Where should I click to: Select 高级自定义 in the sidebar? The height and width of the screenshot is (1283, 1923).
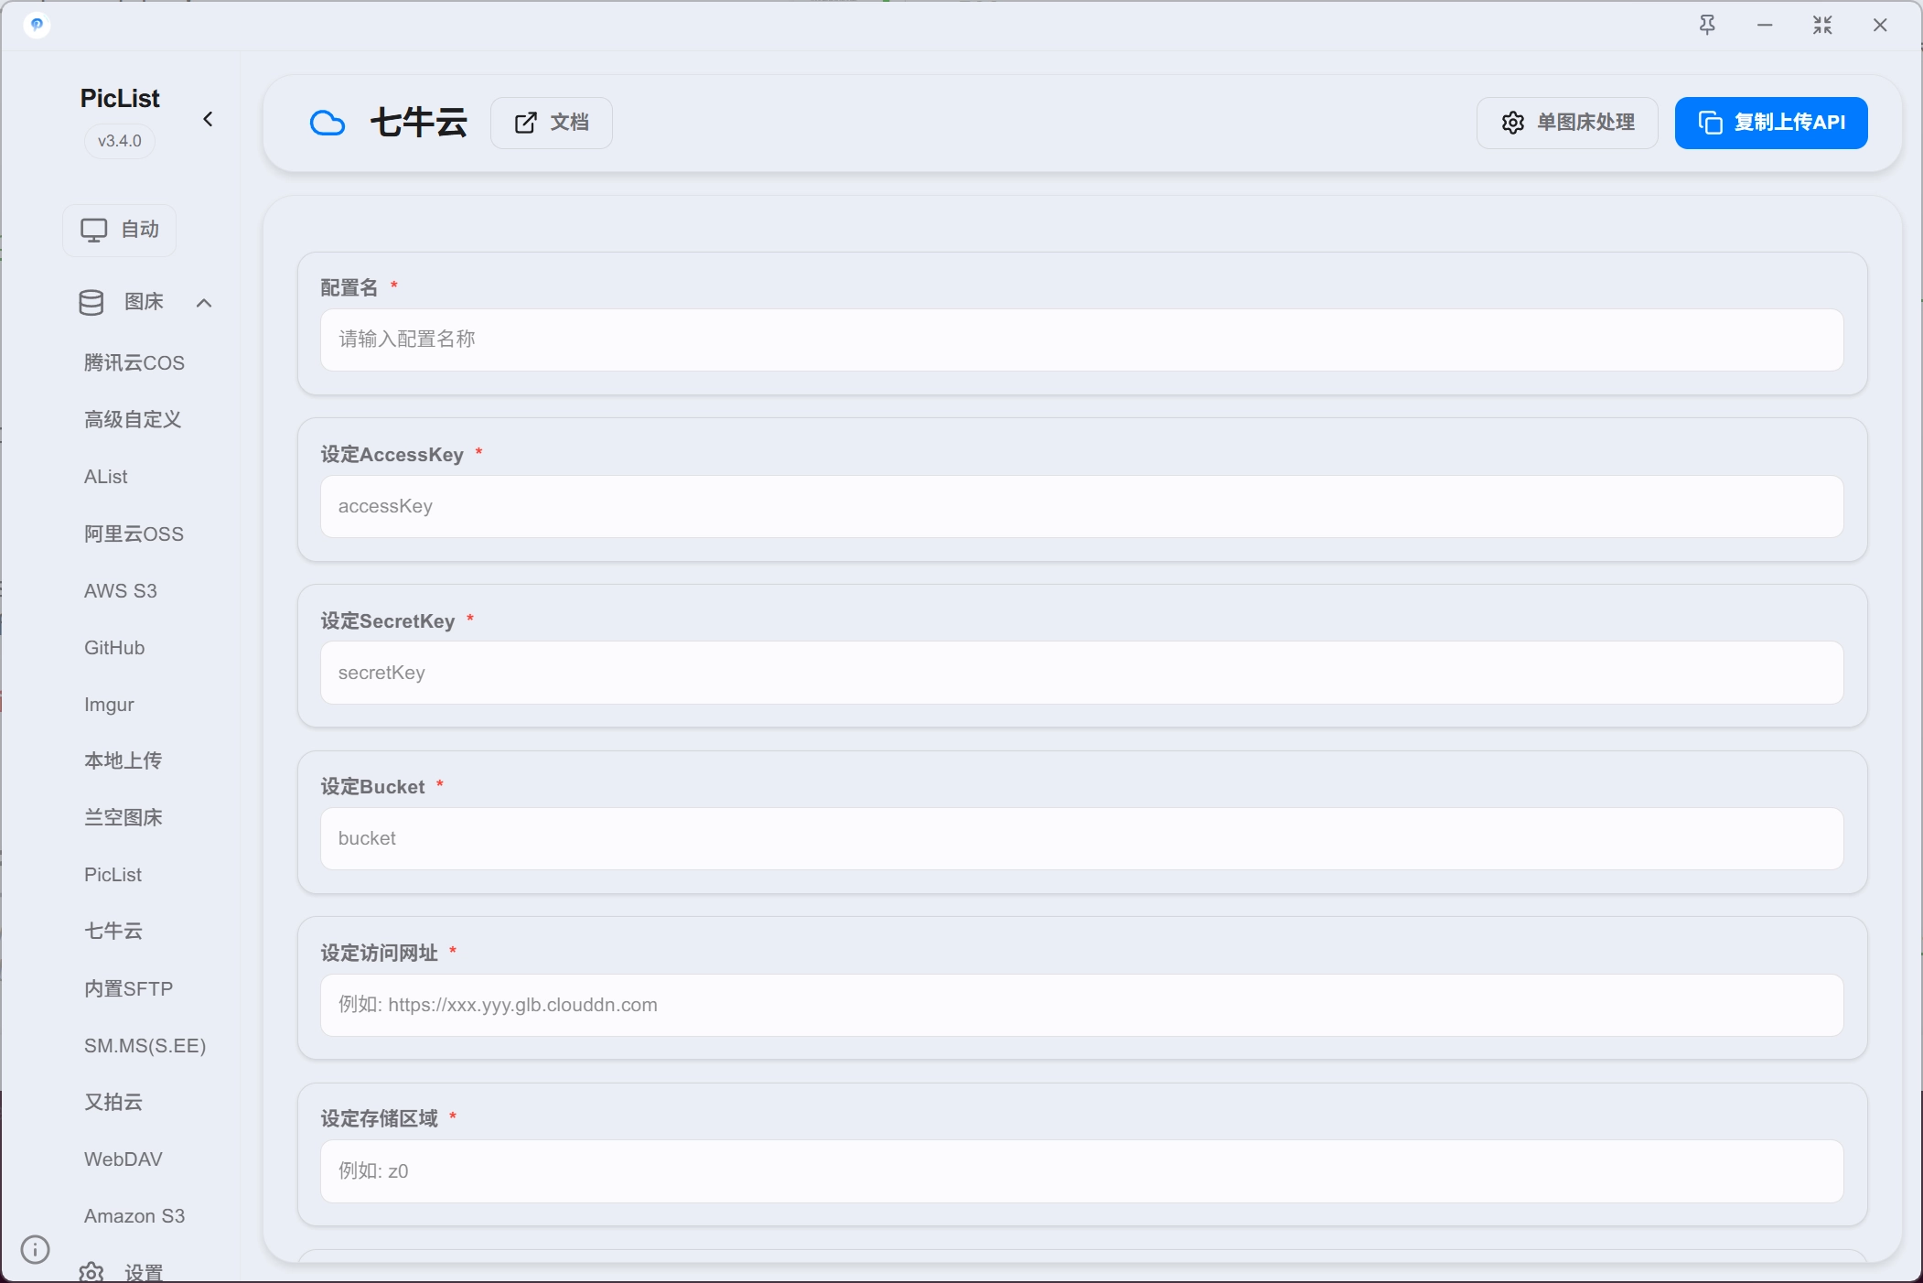[133, 420]
